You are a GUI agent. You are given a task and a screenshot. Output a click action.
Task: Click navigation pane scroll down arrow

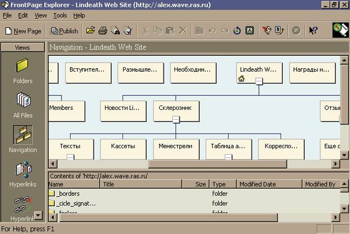coord(344,155)
